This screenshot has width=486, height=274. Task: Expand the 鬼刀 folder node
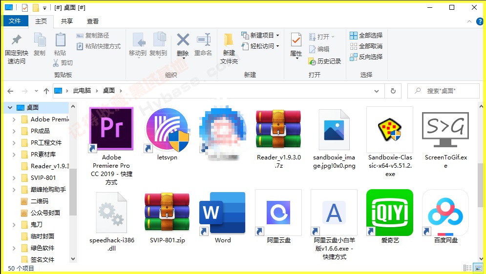coord(14,225)
